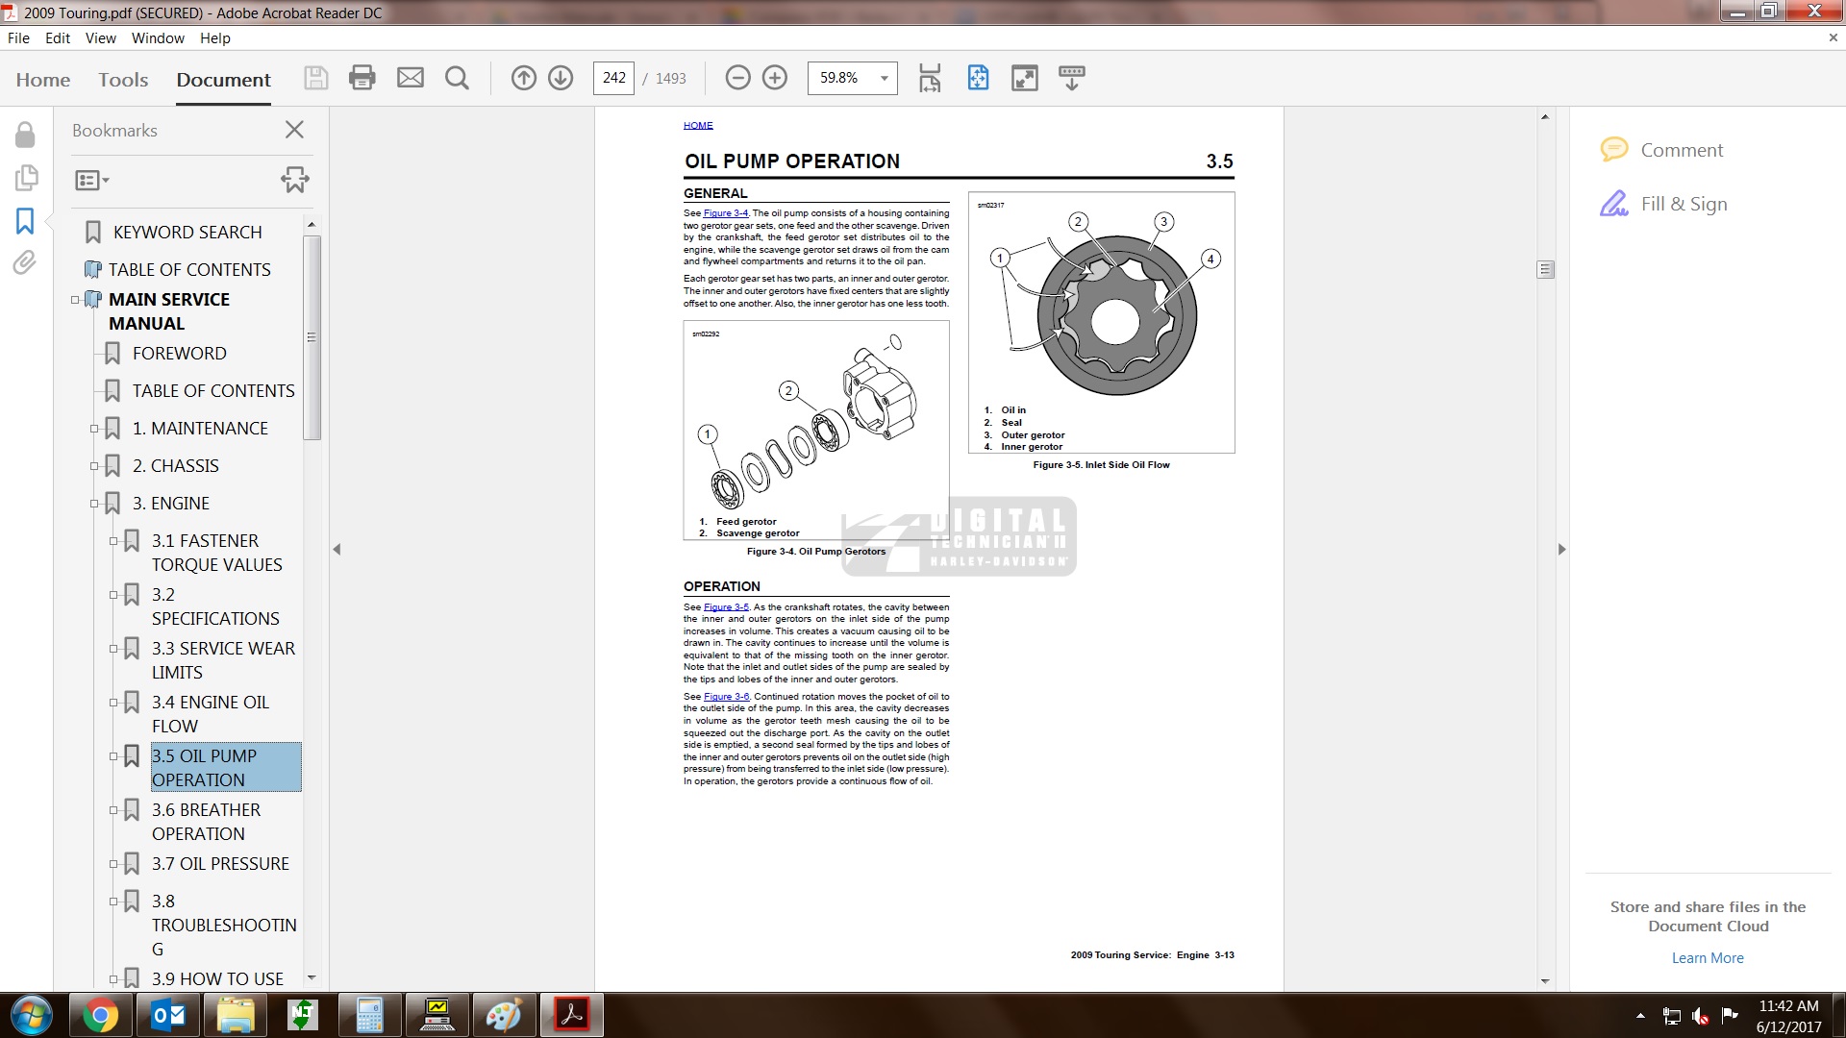The height and width of the screenshot is (1038, 1846).
Task: Open the Find text search icon
Action: (x=458, y=78)
